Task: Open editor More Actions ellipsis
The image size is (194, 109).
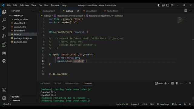Action: (190, 11)
